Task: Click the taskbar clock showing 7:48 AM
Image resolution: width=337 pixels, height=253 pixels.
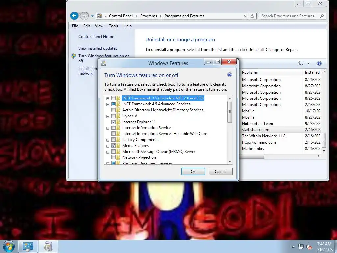Action: tap(324, 247)
